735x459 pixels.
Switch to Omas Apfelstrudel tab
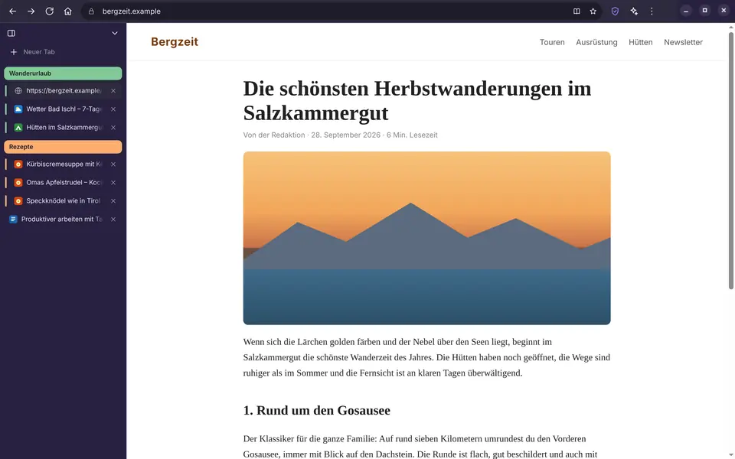[x=63, y=183]
